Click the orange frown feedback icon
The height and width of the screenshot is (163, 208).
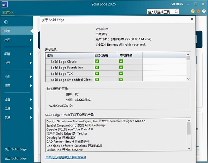[198, 11]
